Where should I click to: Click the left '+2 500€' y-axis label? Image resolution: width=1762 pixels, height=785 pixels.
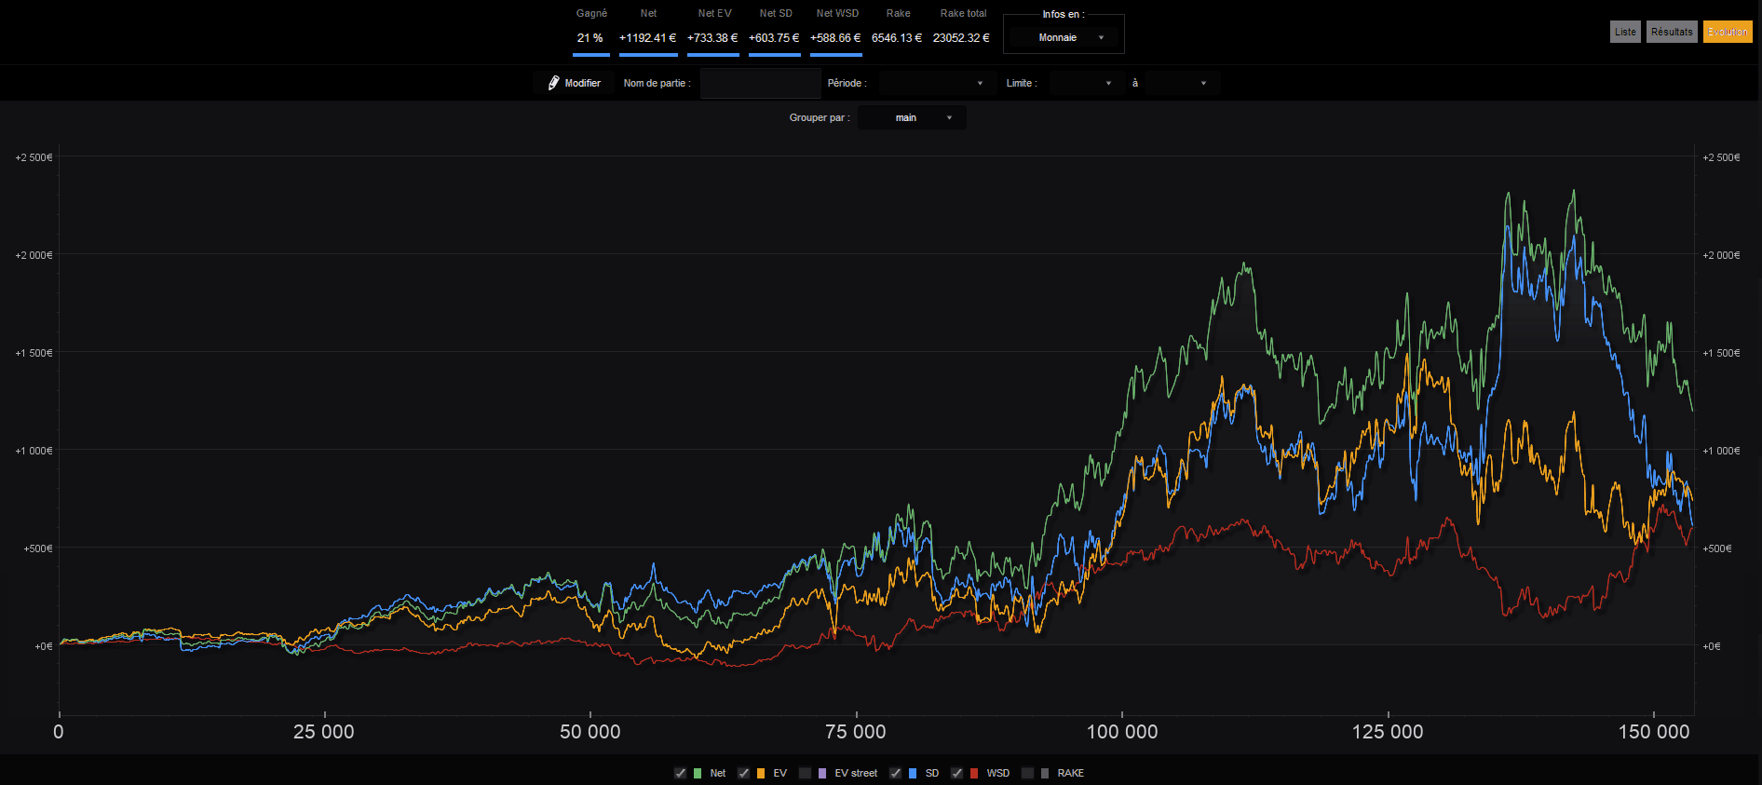click(x=34, y=157)
